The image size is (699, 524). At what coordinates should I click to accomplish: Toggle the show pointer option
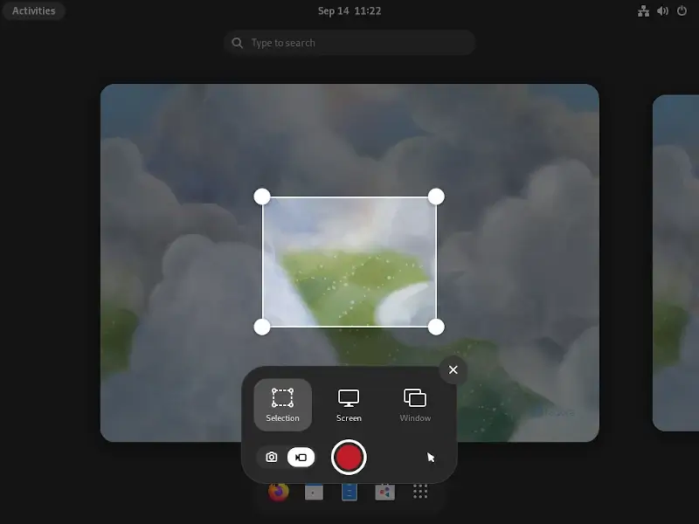point(430,457)
